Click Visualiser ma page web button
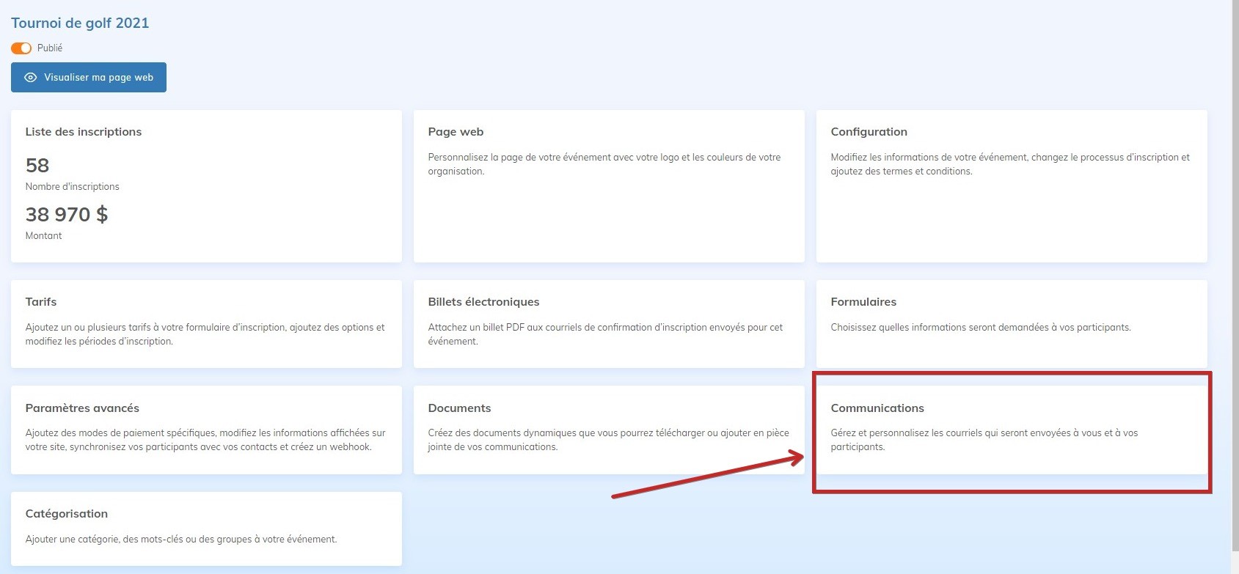Screen dimensions: 1239x574 click(x=89, y=78)
